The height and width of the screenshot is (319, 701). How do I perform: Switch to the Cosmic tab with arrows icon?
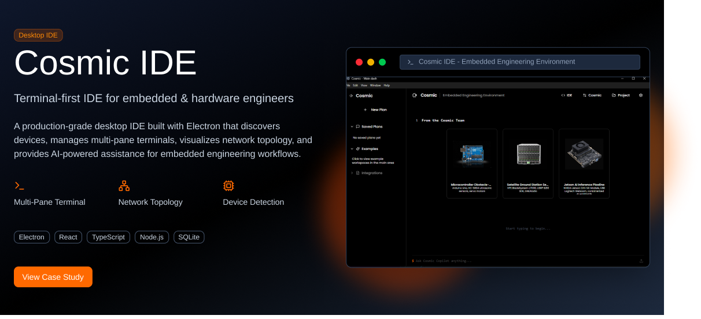pyautogui.click(x=592, y=95)
